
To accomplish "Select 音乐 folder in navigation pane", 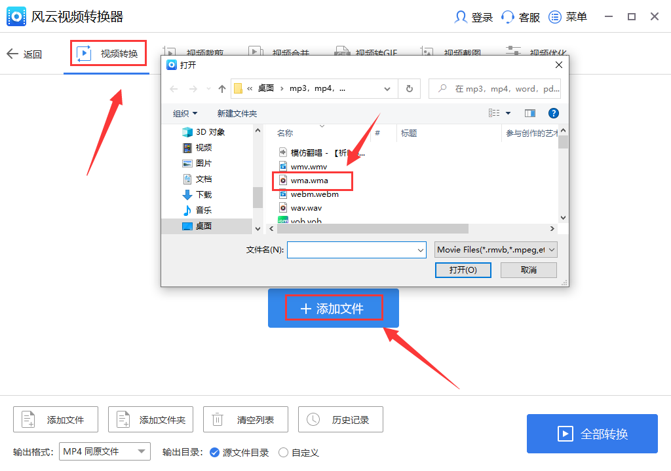I will tap(197, 210).
